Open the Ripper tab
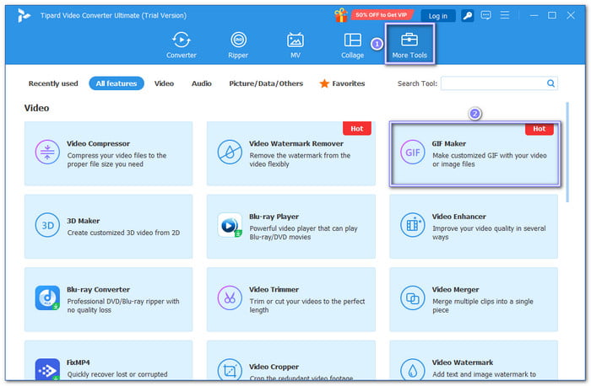The width and height of the screenshot is (591, 386). pyautogui.click(x=238, y=46)
